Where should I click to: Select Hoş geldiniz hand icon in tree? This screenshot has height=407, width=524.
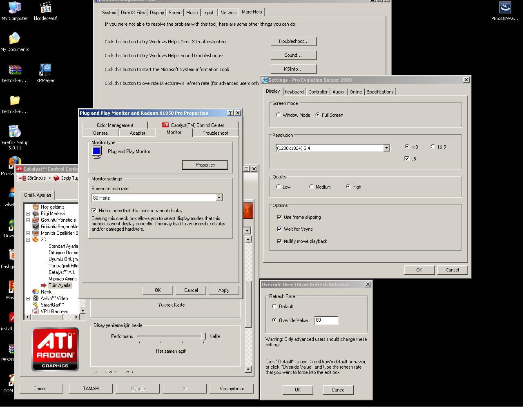(36, 207)
